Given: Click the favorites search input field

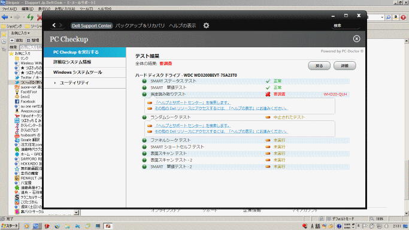Looking at the screenshot, I should click(x=31, y=47).
